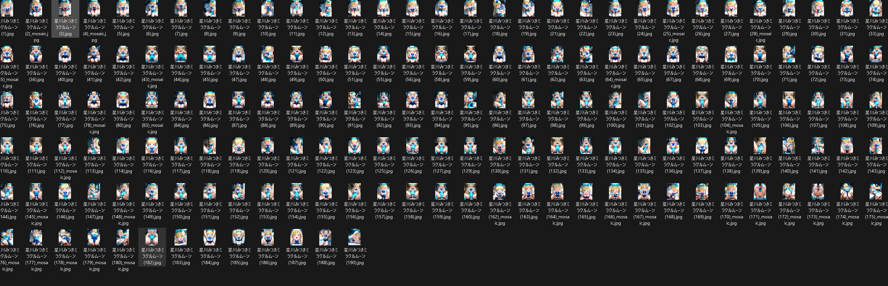Screen dimensions: 888x286
Task: Click the file name ending (164)_mosaic.jpg
Action: (557, 214)
